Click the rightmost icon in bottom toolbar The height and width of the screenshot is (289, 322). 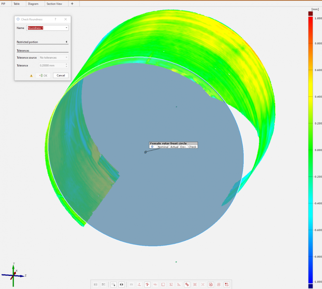point(227,284)
